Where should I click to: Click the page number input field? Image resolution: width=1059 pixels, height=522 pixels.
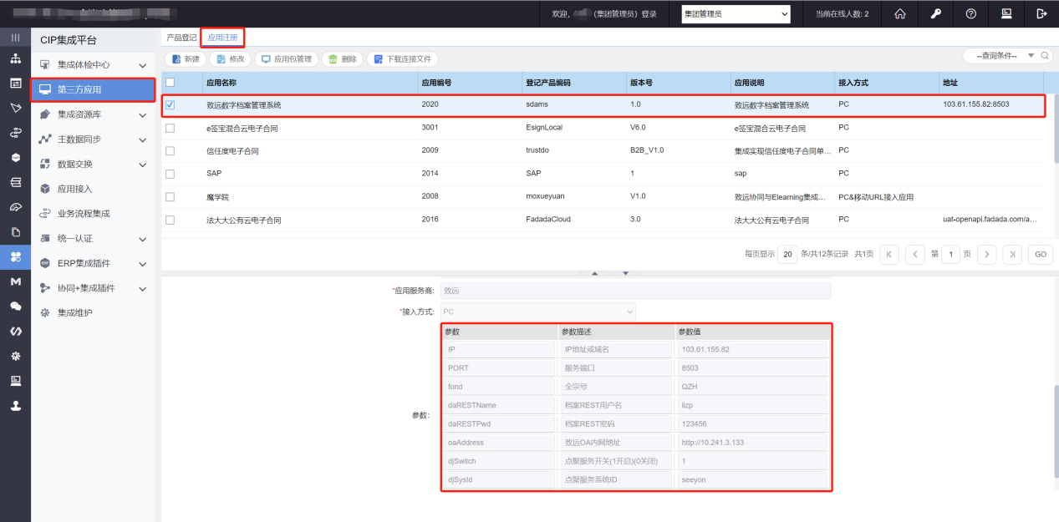950,255
